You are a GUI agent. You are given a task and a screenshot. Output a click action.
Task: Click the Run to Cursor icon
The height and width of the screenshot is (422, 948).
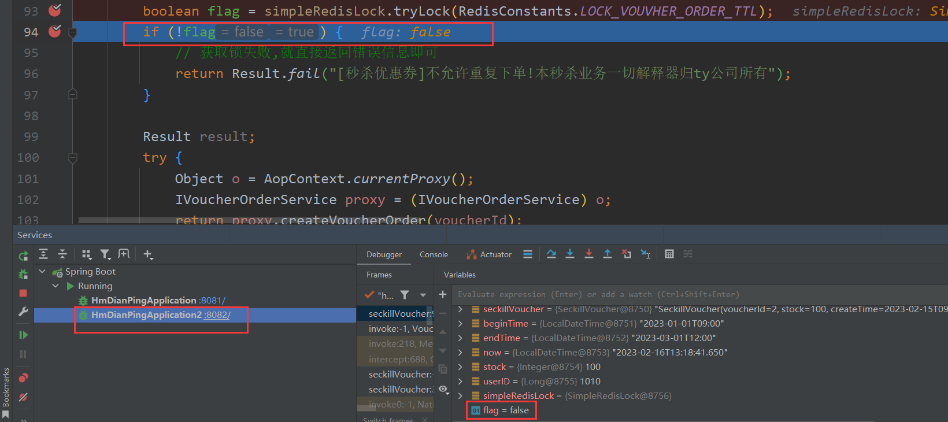(x=646, y=254)
